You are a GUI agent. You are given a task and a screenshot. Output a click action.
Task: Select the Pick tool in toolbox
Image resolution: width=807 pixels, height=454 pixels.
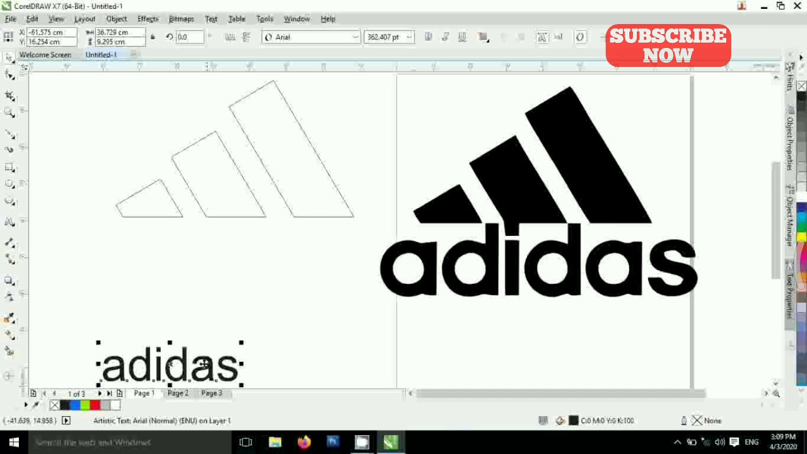coord(9,58)
